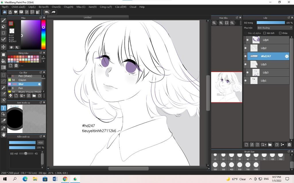The height and width of the screenshot is (183, 294).
Task: Pick the Lasso selection tool
Action: point(3,81)
